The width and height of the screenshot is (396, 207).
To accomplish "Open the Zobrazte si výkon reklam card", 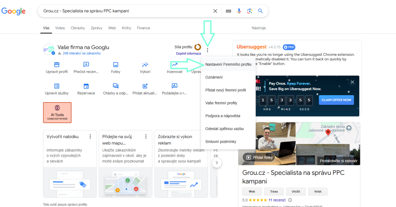I will pyautogui.click(x=181, y=164).
